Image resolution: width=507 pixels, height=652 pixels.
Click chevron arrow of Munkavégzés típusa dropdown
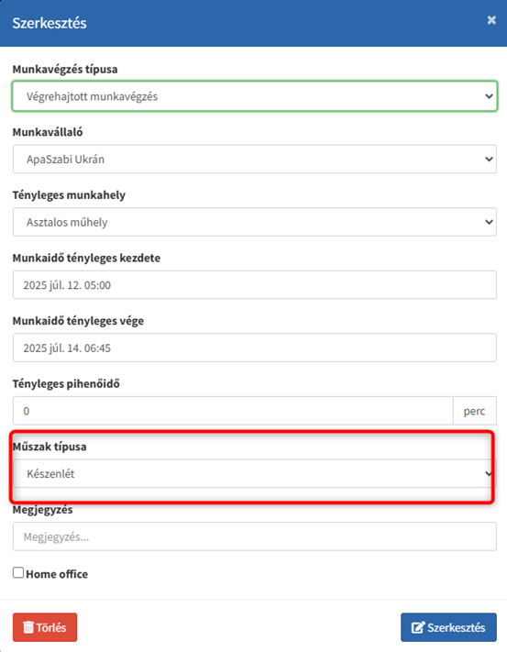pyautogui.click(x=489, y=96)
